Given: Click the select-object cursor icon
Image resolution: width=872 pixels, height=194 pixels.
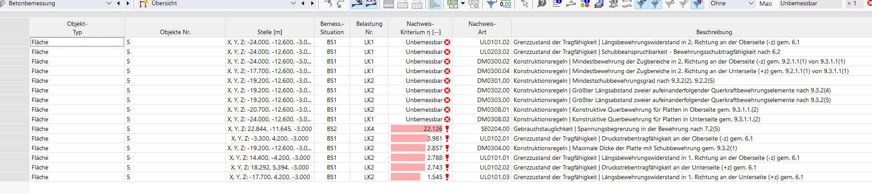Looking at the screenshot, I should (525, 4).
